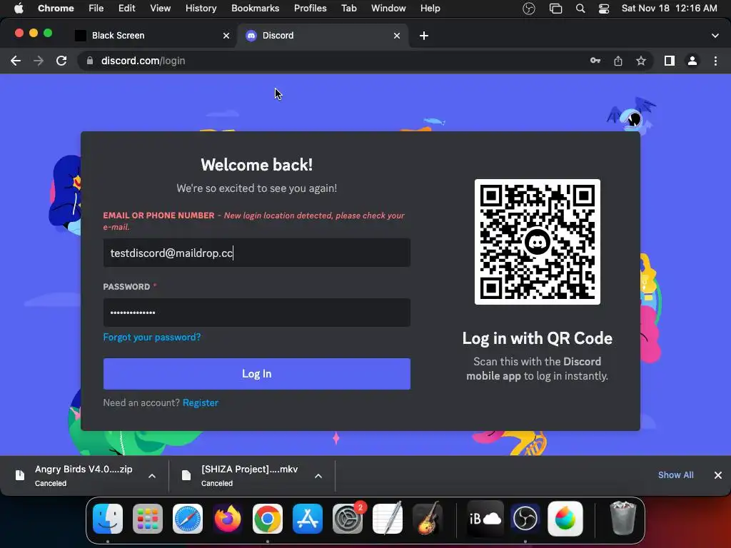Image resolution: width=731 pixels, height=548 pixels.
Task: Open TextEdit from the Dock
Action: [388, 518]
